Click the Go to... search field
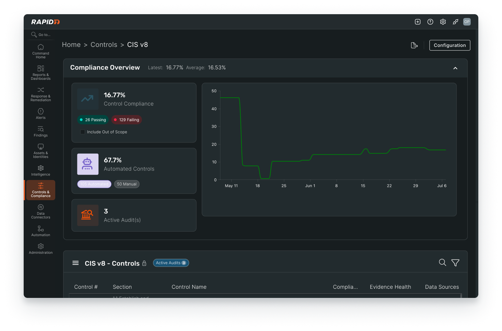Screen dimensions: 502x331 coord(41,35)
